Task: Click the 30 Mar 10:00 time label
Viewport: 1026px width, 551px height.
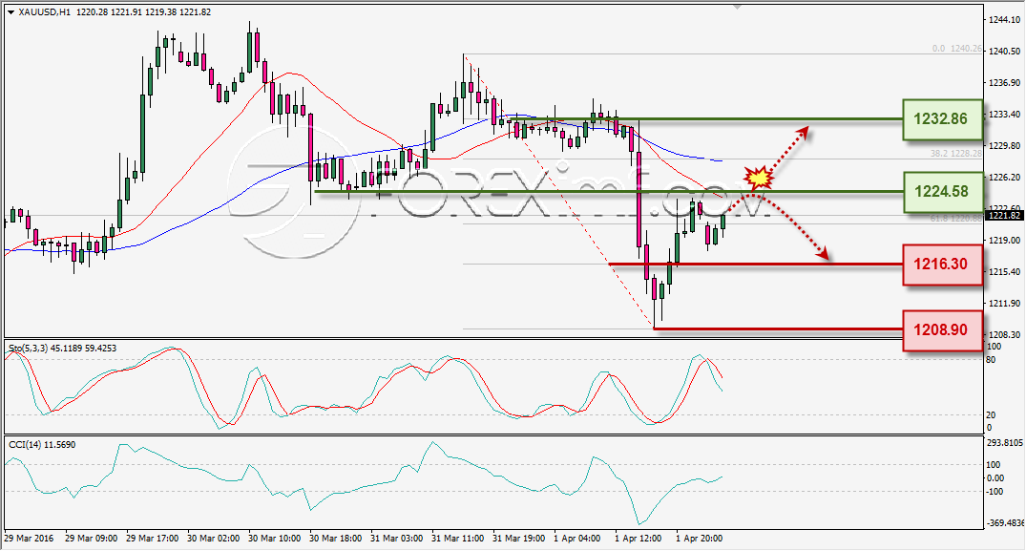Action: tap(275, 539)
